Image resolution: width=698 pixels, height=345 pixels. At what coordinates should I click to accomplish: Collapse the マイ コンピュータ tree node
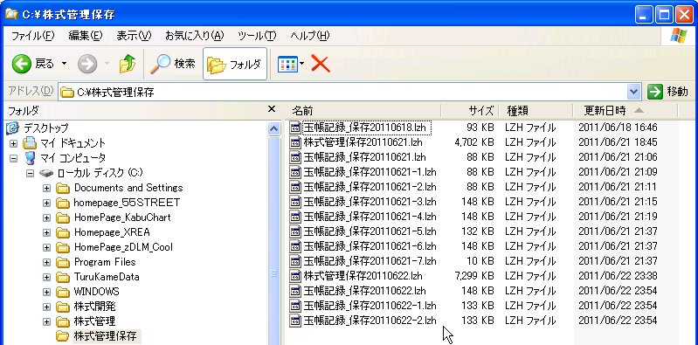(13, 158)
